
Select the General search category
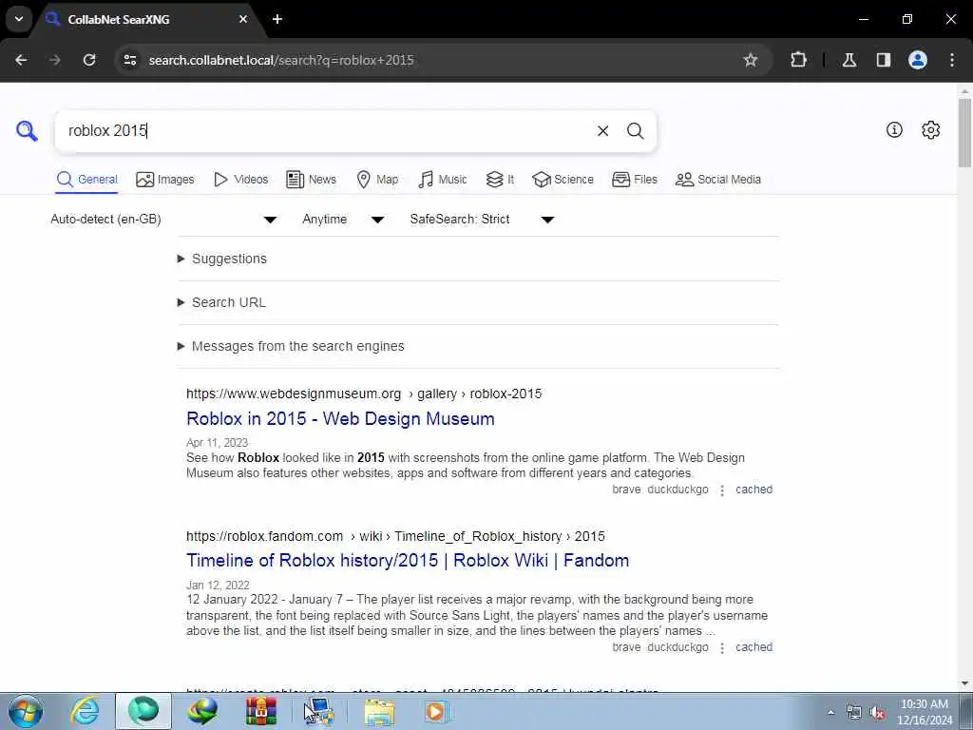pos(86,180)
